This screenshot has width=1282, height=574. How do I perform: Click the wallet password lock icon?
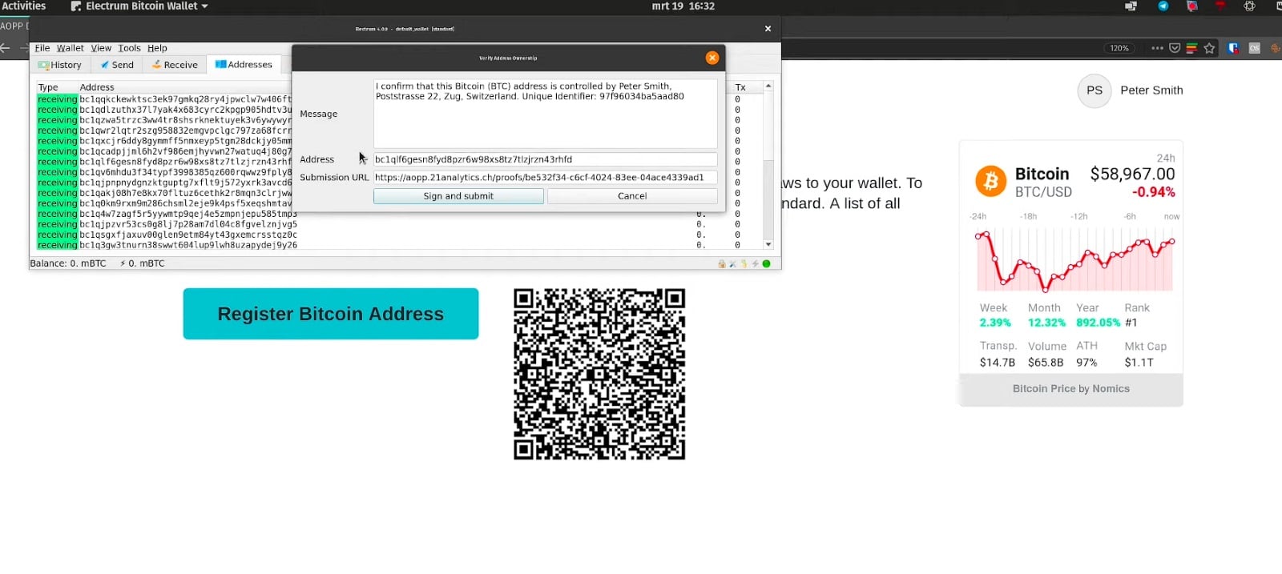pos(722,263)
